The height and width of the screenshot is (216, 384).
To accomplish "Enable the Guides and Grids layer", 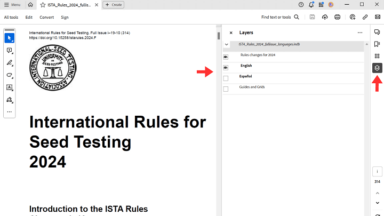I will pos(226,89).
